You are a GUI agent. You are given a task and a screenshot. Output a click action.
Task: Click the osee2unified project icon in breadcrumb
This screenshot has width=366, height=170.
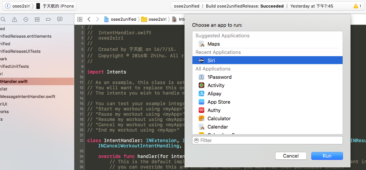tap(107, 19)
